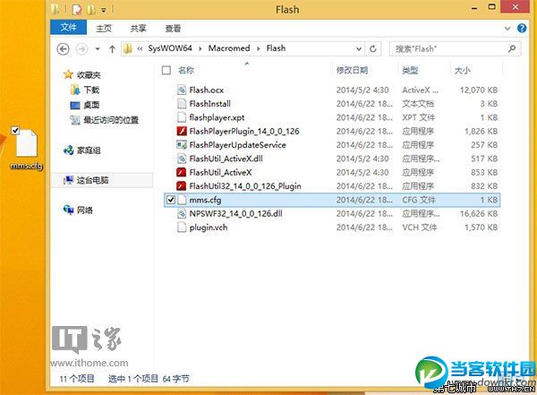Expand breadcrumb arrow after Macromed
537x395 pixels.
pos(259,48)
